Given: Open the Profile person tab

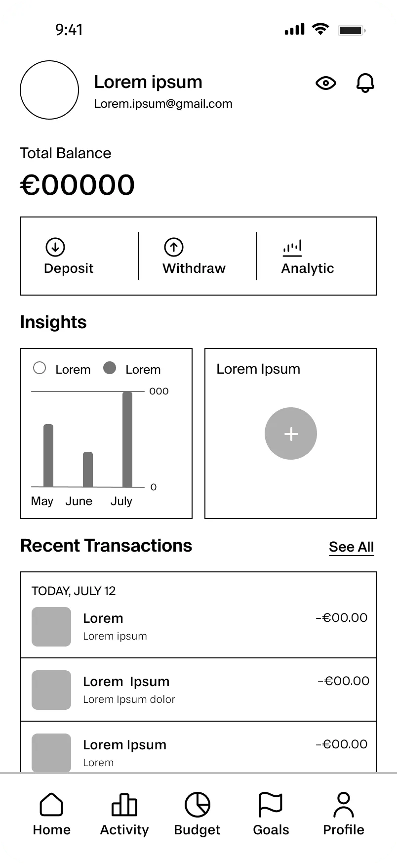Looking at the screenshot, I should click(x=344, y=814).
